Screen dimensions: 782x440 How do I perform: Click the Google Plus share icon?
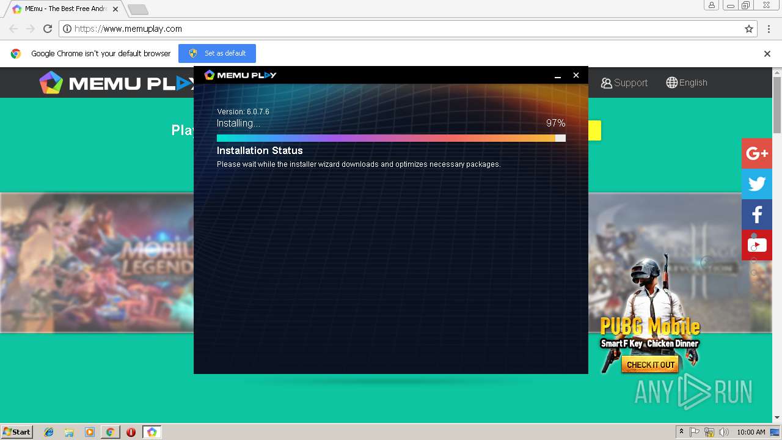coord(757,153)
